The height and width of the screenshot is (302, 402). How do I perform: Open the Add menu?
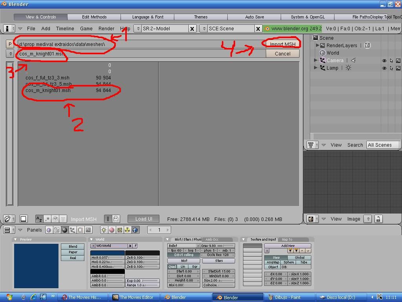click(46, 28)
